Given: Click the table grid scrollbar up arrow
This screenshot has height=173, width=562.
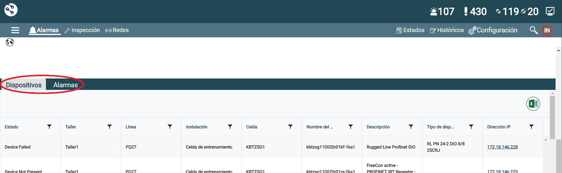Looking at the screenshot, I should 546,140.
